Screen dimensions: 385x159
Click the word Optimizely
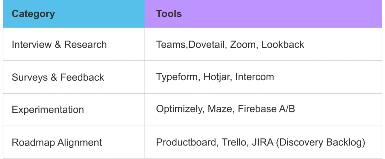[x=179, y=110]
